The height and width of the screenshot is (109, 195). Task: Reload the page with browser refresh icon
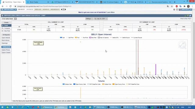pos(10,6)
